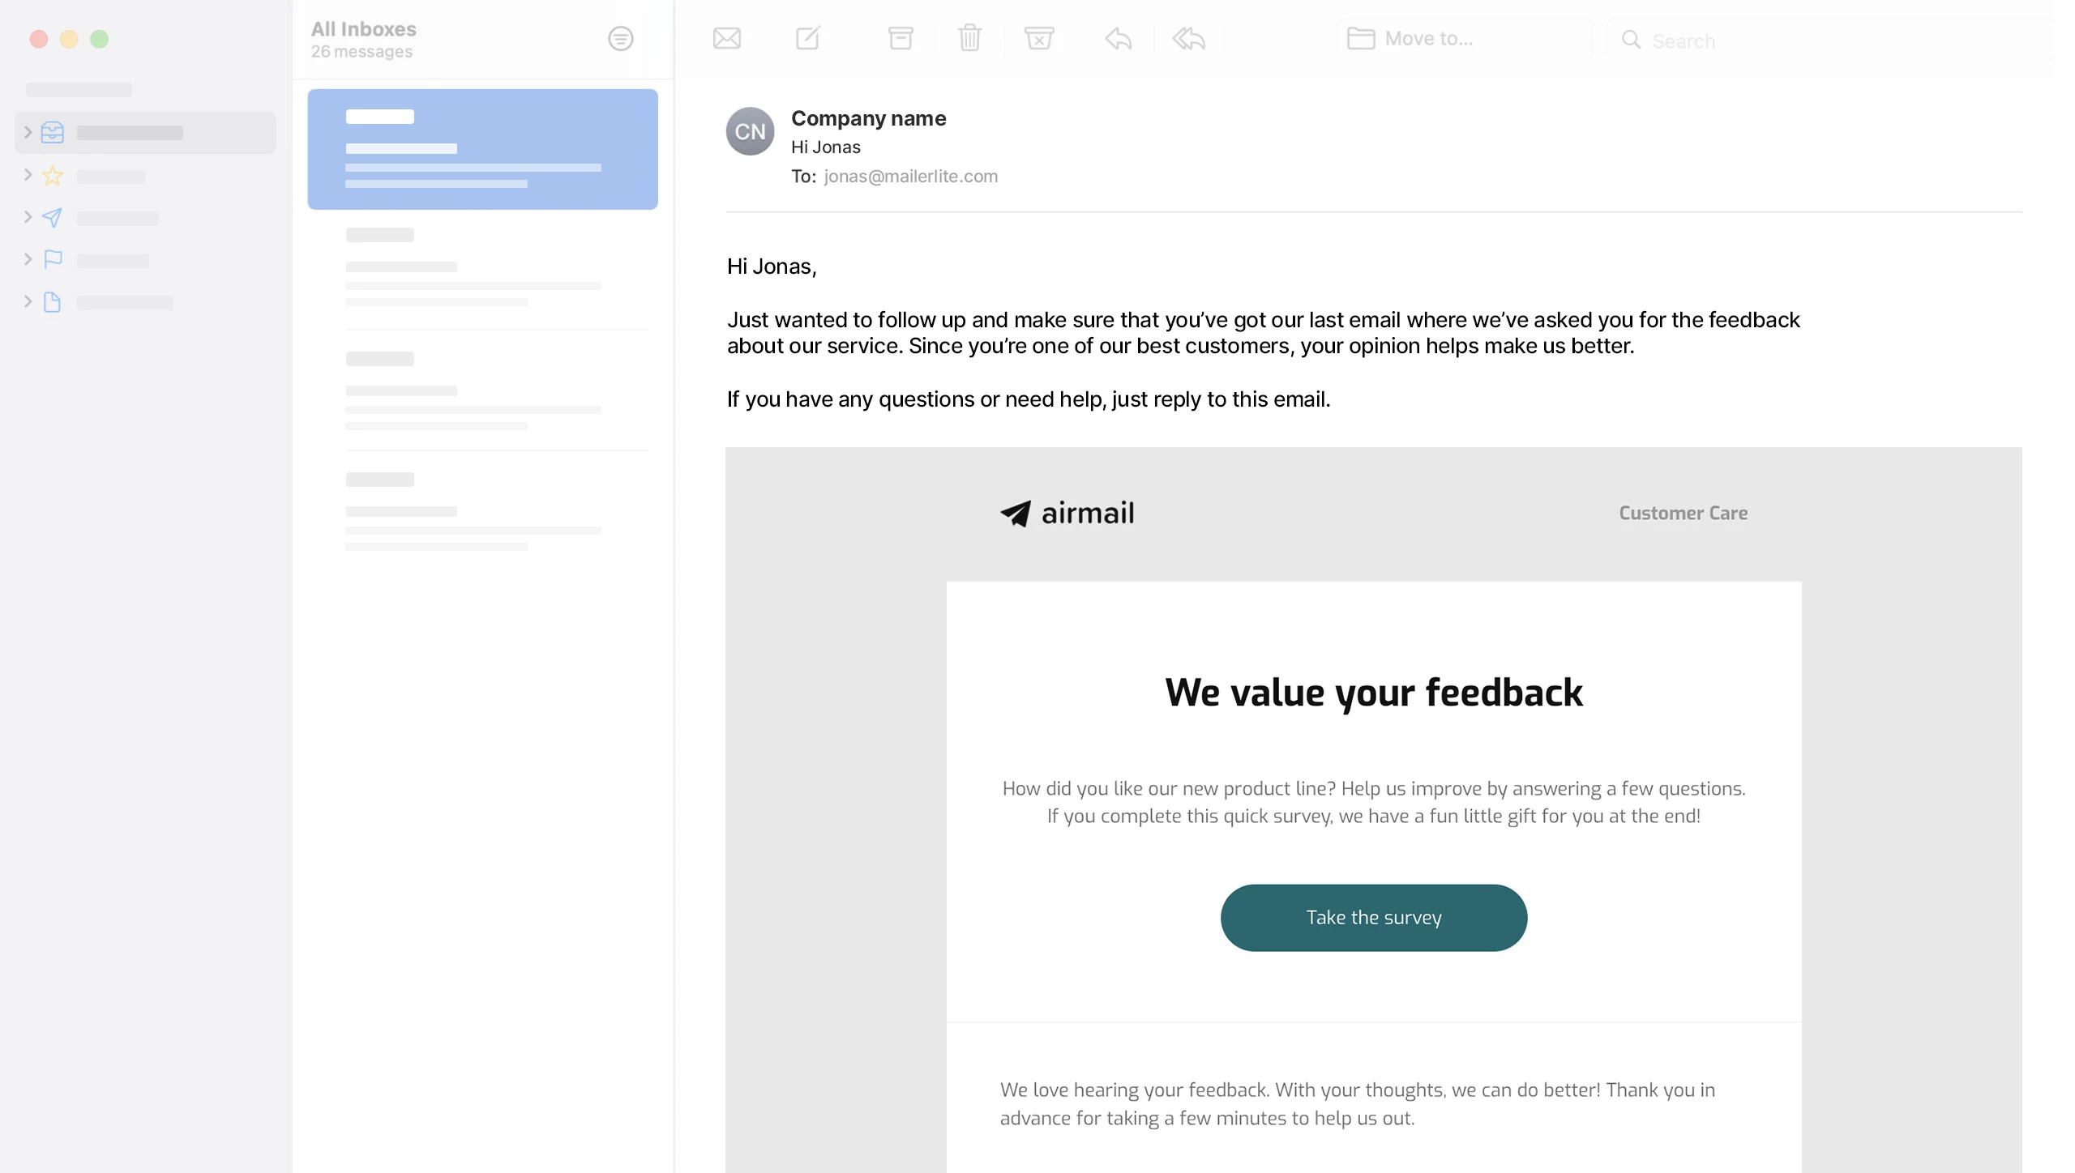The width and height of the screenshot is (2075, 1173).
Task: Open the flagged mailbox flag icon
Action: point(53,259)
